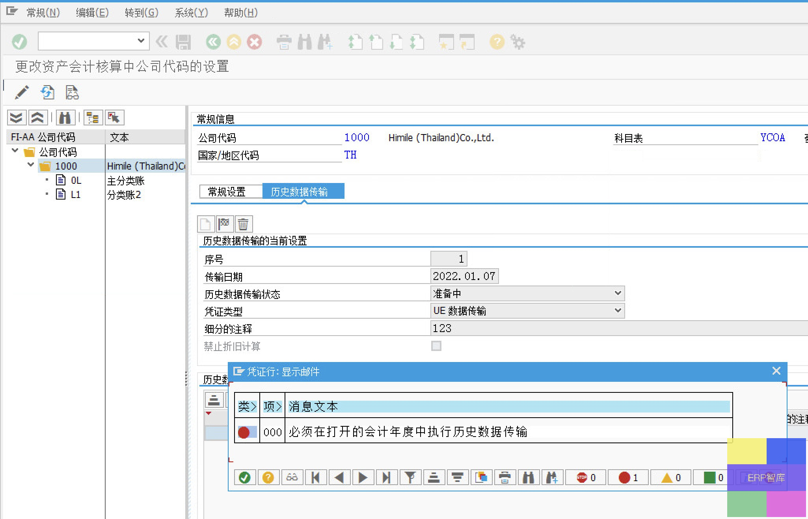808x519 pixels.
Task: Click the yellow Help question mark icon
Action: 497,42
